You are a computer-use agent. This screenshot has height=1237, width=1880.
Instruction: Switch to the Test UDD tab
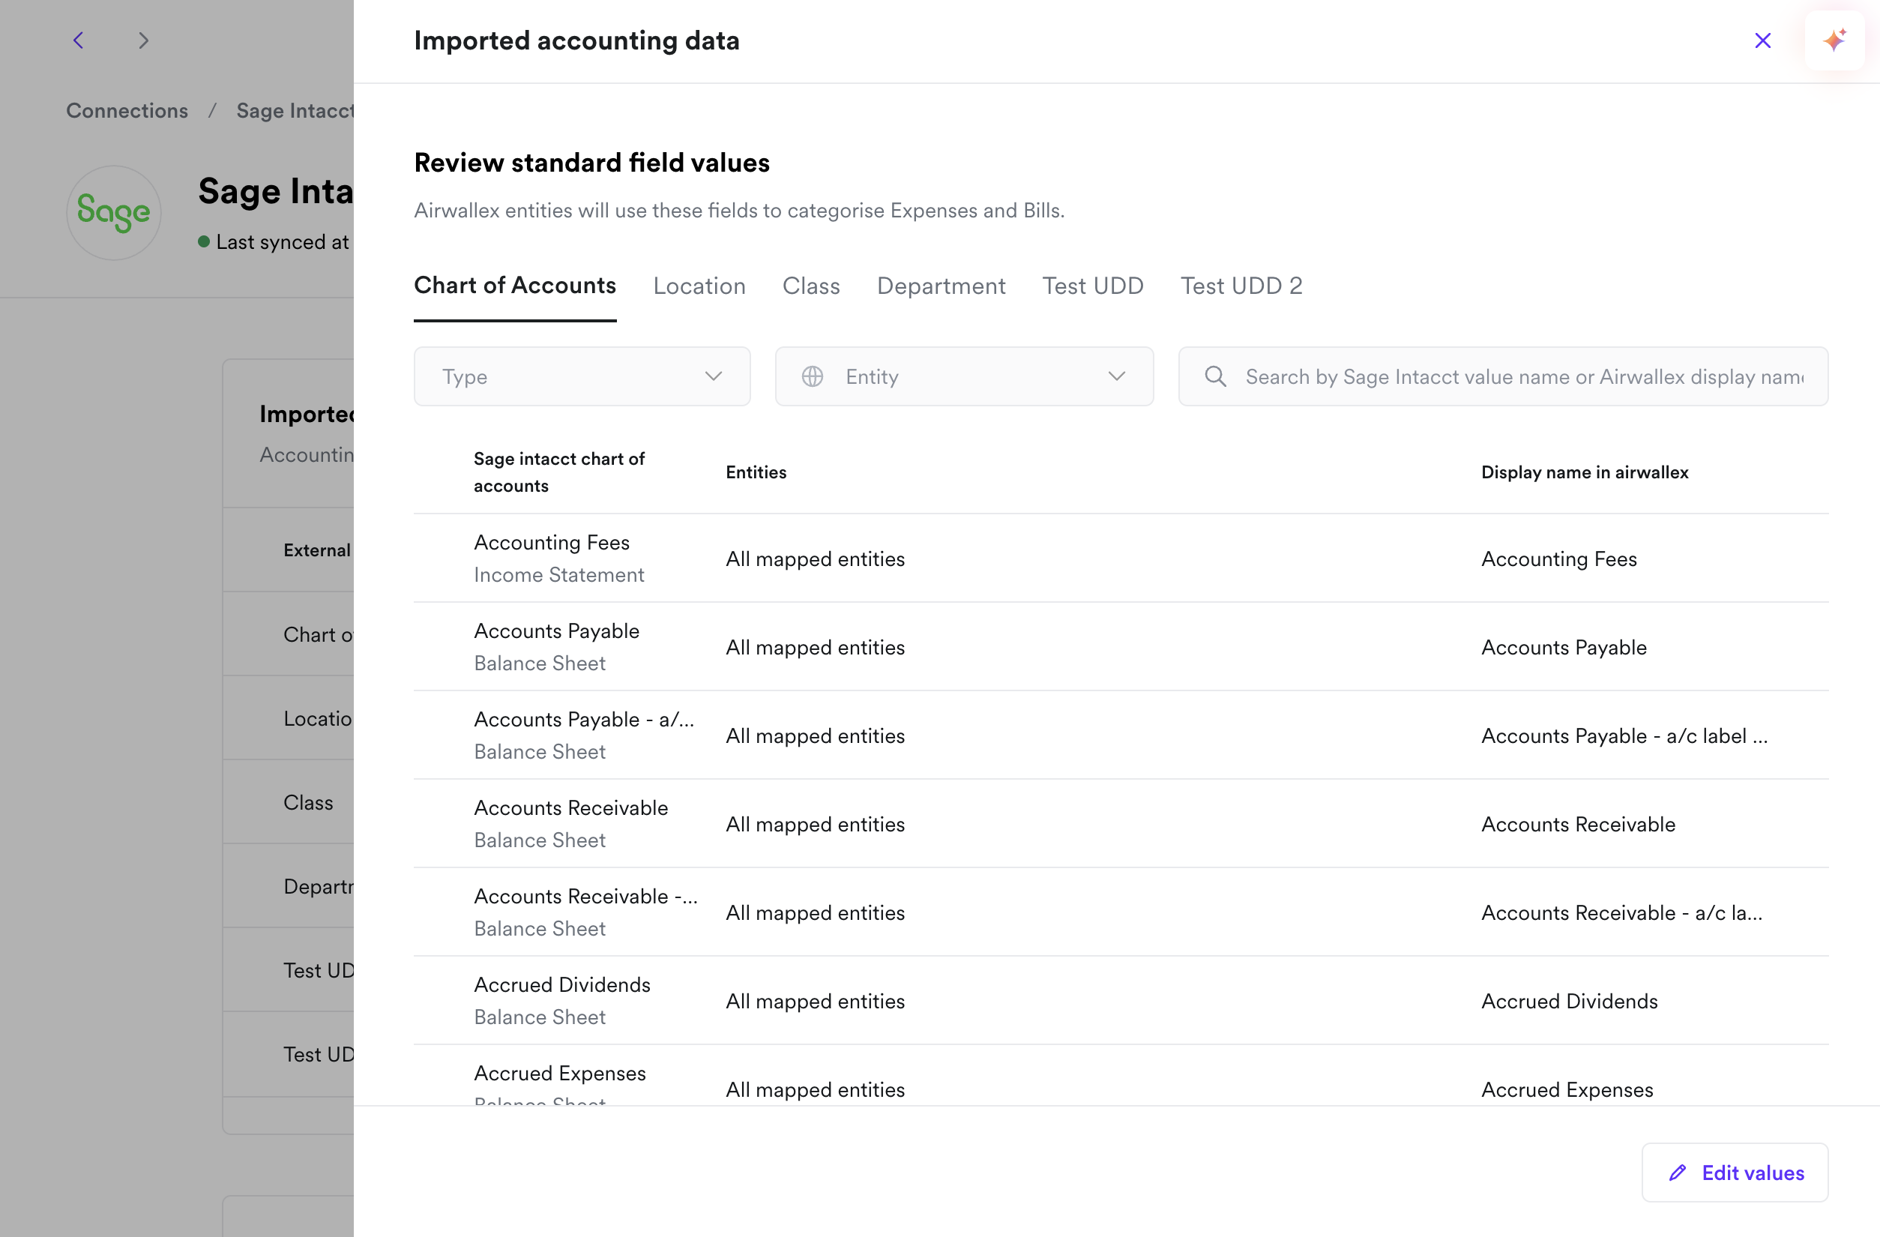coord(1092,285)
